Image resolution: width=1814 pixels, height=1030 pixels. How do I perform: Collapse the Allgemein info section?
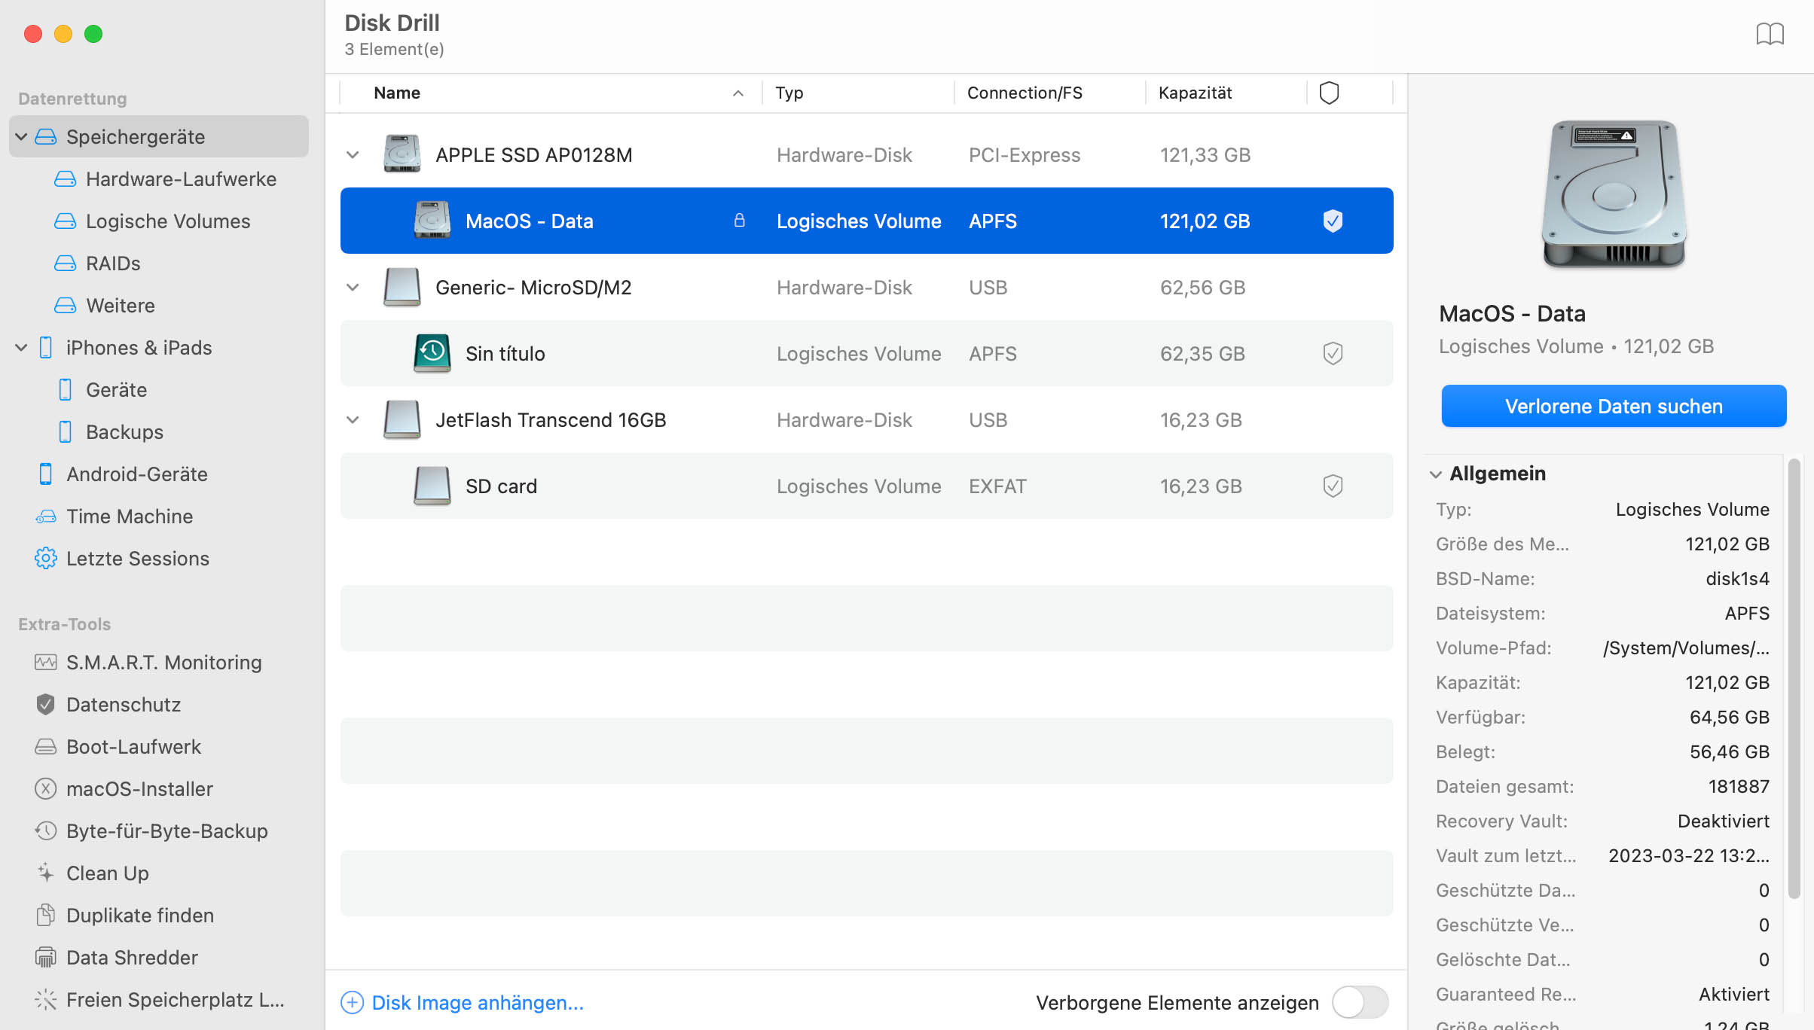coord(1436,474)
